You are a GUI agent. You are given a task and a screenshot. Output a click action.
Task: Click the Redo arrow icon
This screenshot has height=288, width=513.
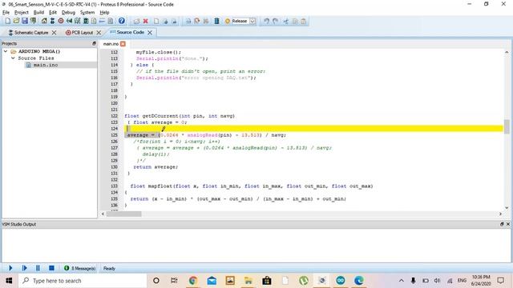pyautogui.click(x=276, y=22)
